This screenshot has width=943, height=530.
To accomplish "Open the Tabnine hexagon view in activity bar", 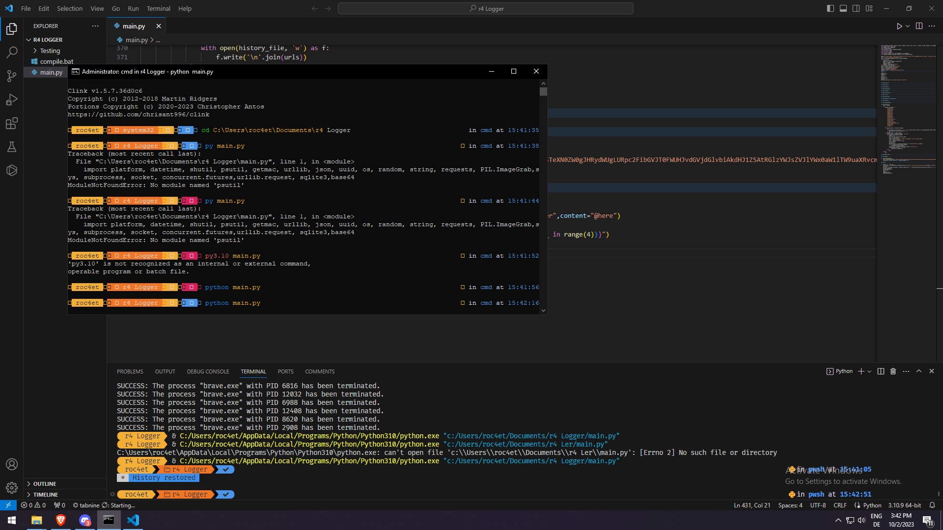I will coord(12,170).
